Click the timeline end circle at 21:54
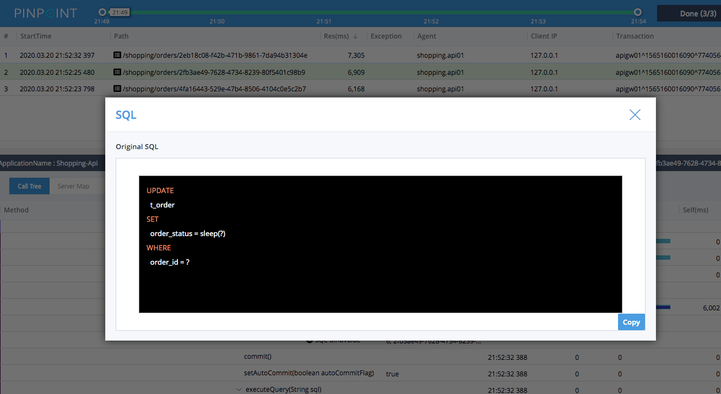Image resolution: width=721 pixels, height=394 pixels. (x=637, y=11)
